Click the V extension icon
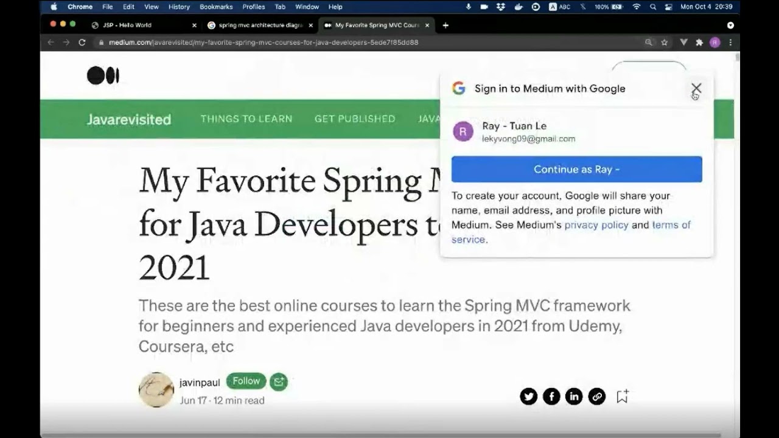This screenshot has width=779, height=438. point(684,43)
